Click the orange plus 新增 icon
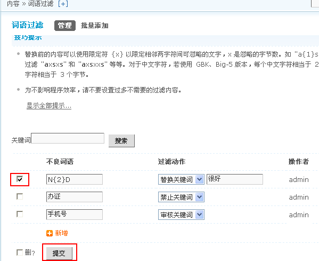 pos(50,233)
